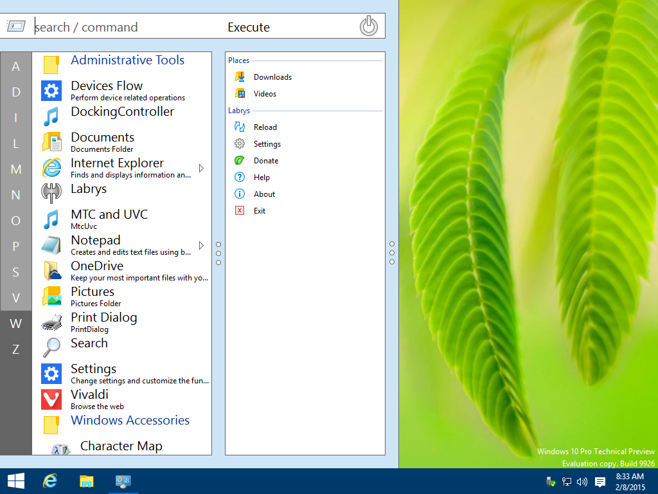Click the green Donate leaf icon

point(240,160)
